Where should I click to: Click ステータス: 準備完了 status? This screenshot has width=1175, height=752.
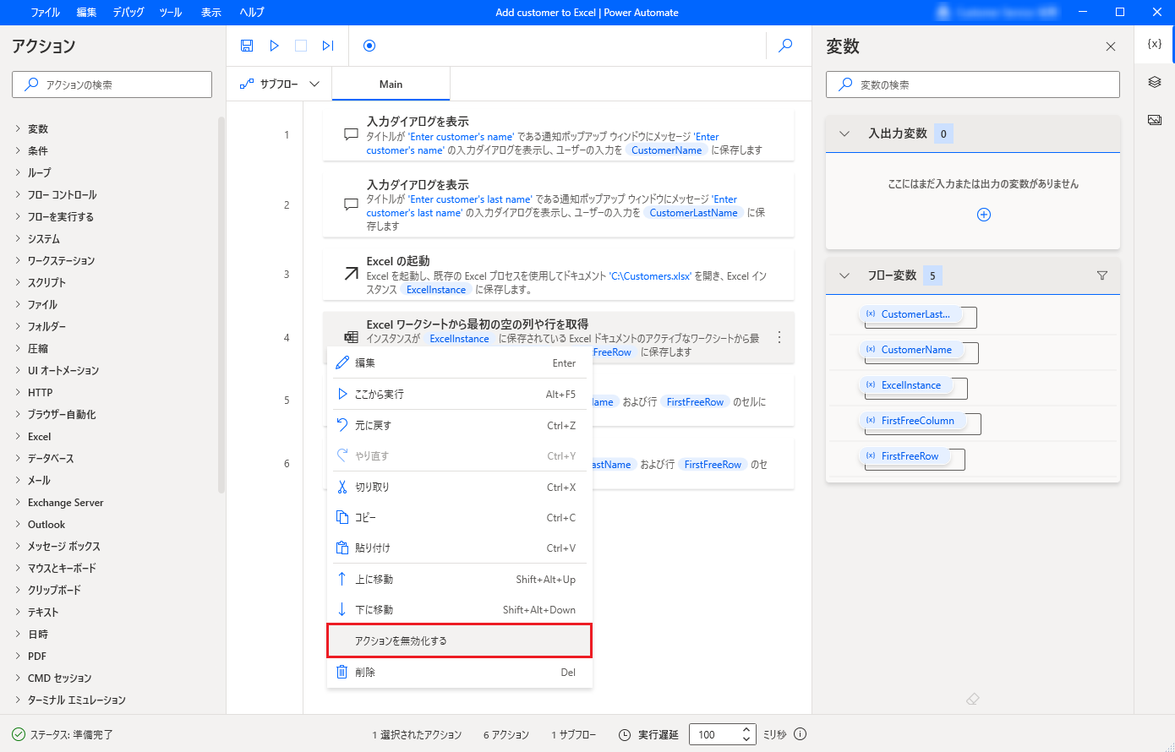coord(63,734)
